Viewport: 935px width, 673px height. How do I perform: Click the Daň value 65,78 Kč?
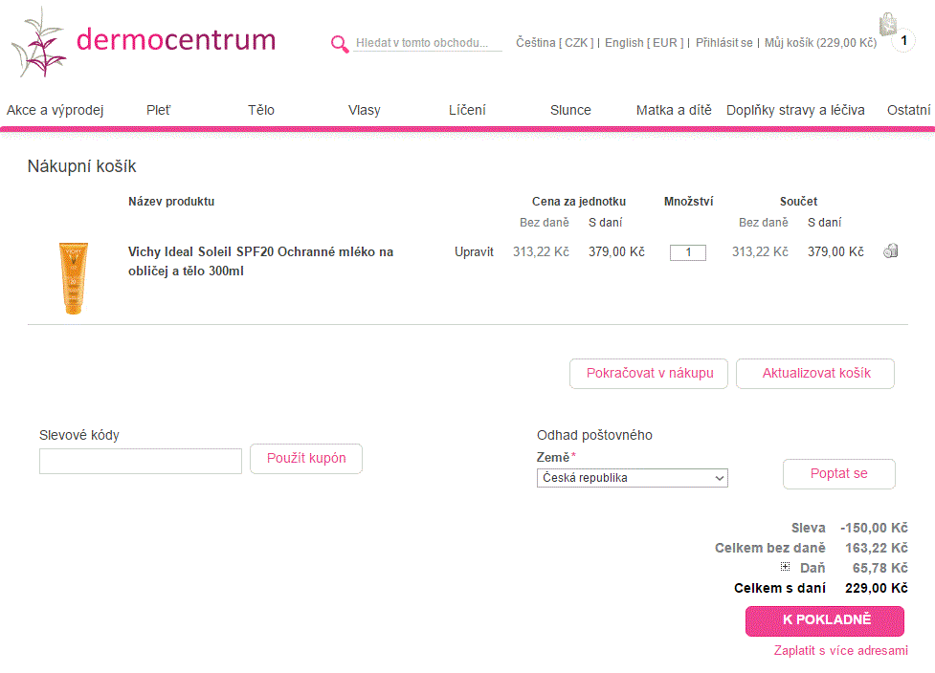pyautogui.click(x=880, y=568)
